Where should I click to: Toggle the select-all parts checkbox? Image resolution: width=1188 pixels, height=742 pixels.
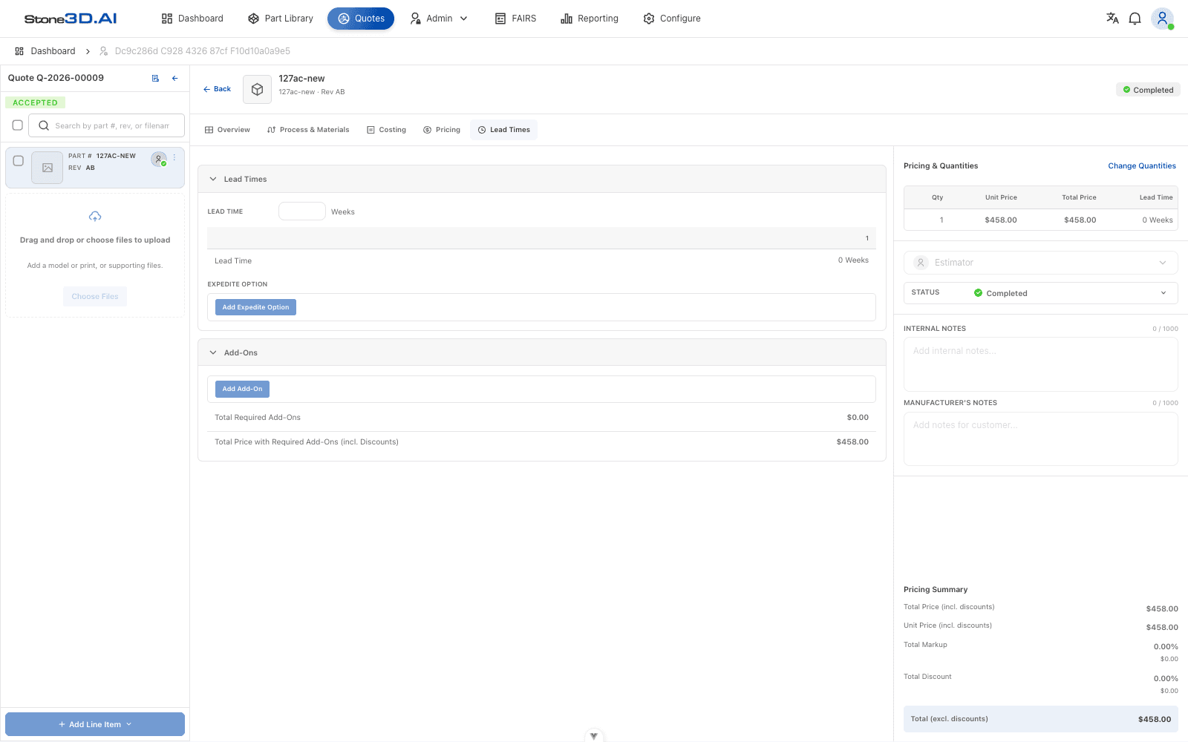tap(18, 125)
